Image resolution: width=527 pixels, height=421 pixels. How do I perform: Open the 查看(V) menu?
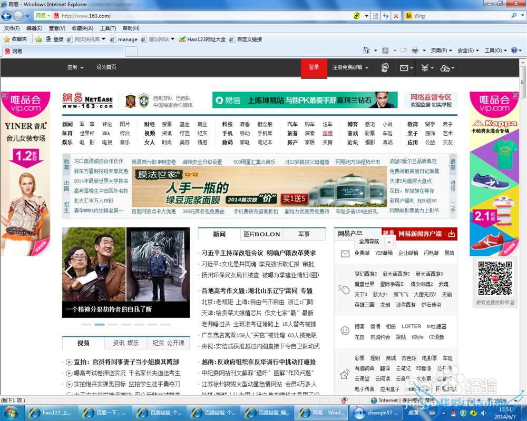coord(57,28)
